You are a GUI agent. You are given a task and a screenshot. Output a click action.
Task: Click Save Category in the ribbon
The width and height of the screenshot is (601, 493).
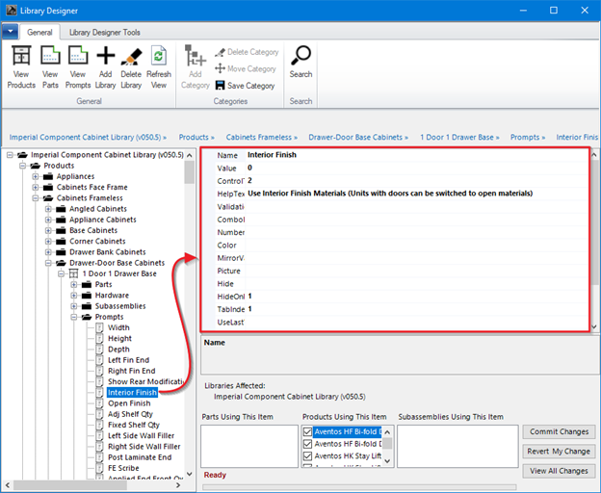pos(246,86)
